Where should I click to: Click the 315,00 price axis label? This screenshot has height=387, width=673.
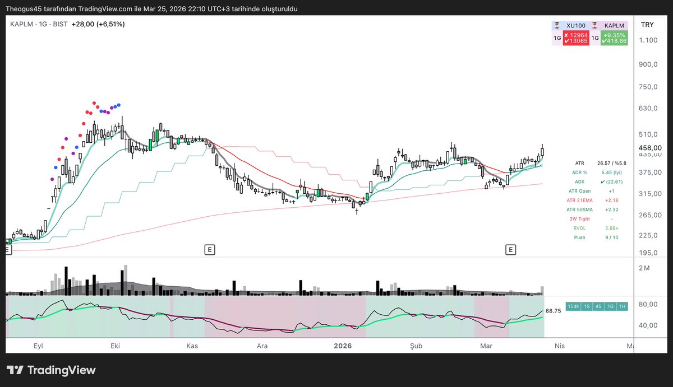[x=651, y=194]
